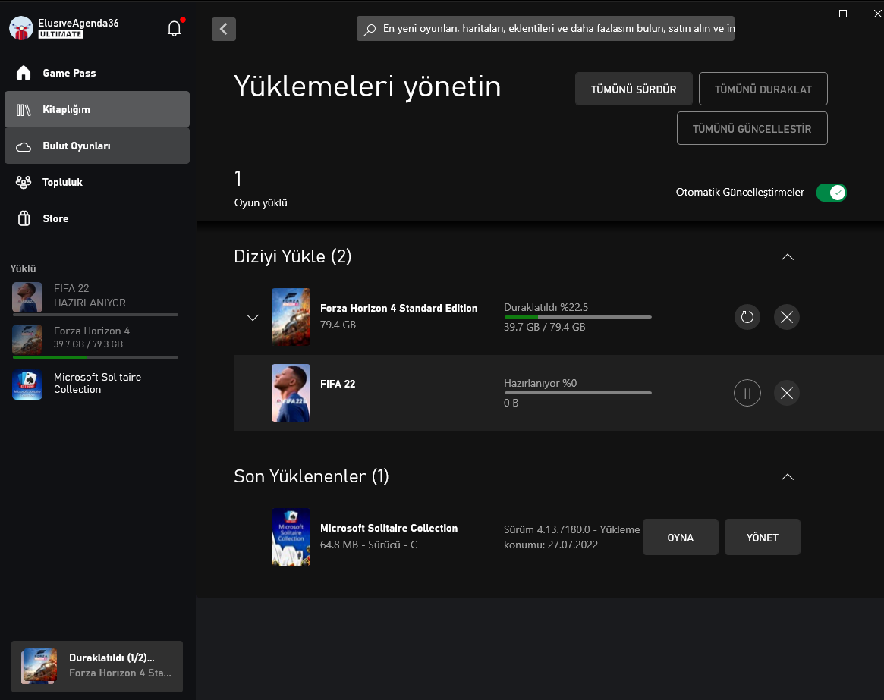Click the Topluluk community icon
The width and height of the screenshot is (884, 700).
click(x=24, y=182)
